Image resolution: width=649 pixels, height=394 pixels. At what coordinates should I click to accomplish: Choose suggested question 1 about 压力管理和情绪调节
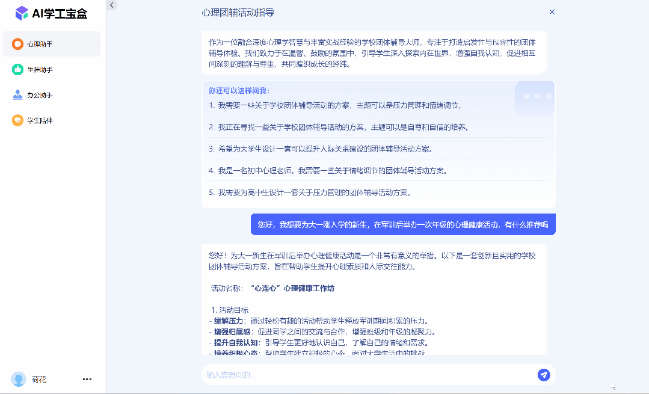335,105
